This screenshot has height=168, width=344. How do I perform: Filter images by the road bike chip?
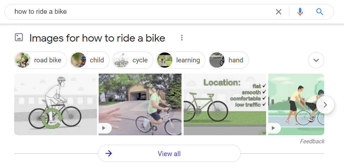coord(41,60)
